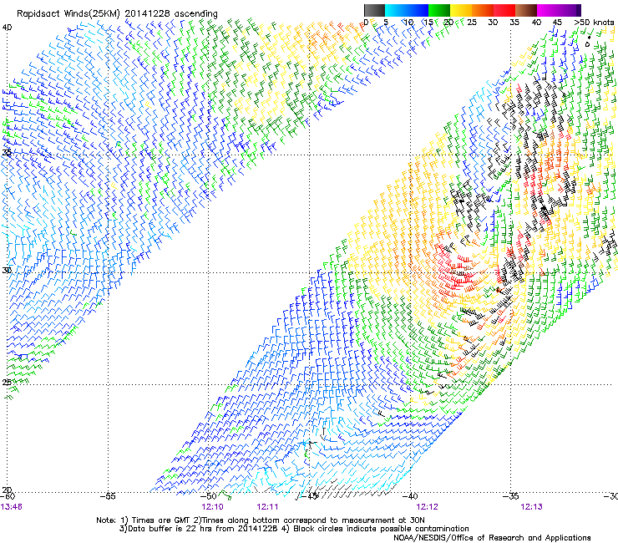The width and height of the screenshot is (618, 543).
Task: Click the legend value '45' under the color bar
Action: click(557, 22)
